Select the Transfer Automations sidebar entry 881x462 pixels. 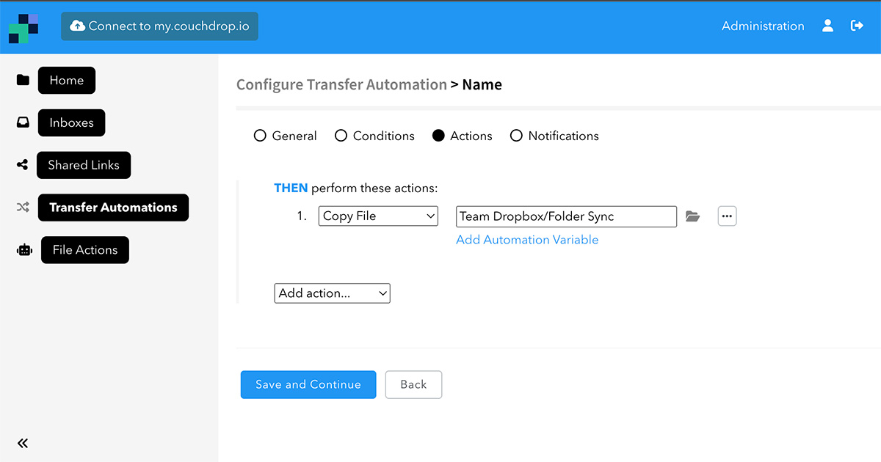(x=113, y=208)
